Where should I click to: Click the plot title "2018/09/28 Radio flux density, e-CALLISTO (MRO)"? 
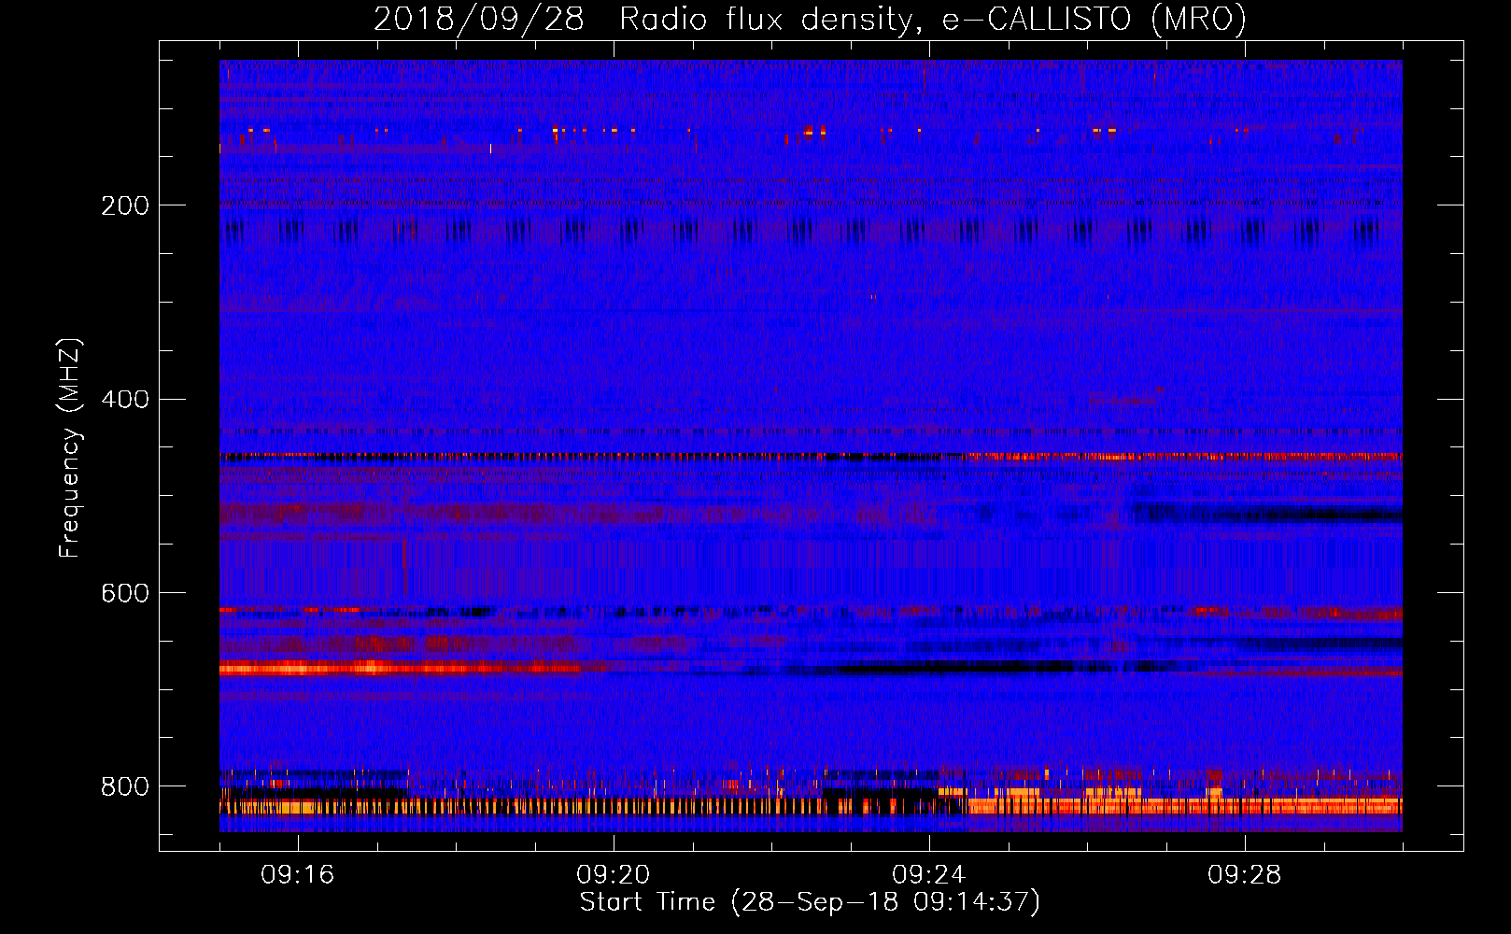[x=810, y=19]
